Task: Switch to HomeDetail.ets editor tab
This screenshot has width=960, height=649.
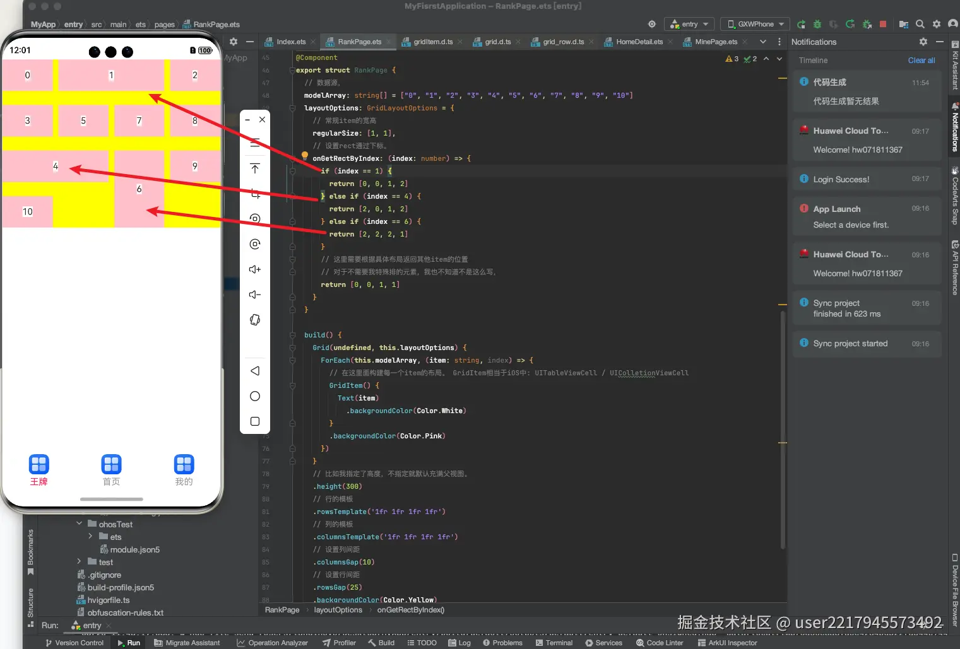Action: coord(639,42)
